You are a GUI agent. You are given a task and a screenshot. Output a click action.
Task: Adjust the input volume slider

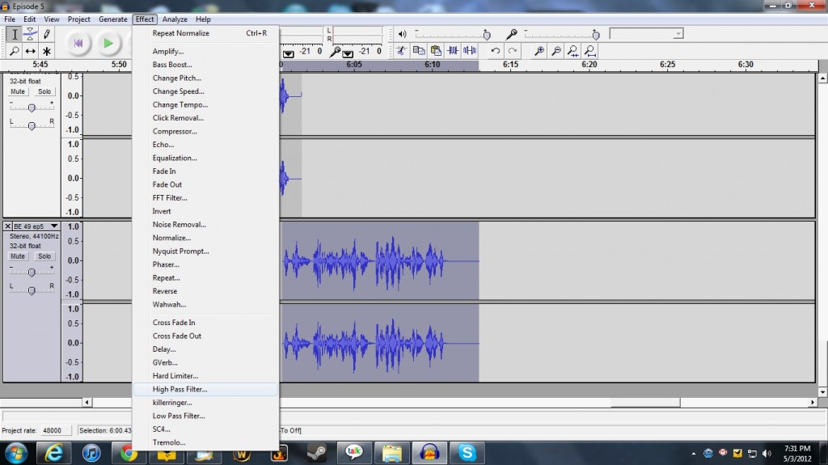pos(596,35)
